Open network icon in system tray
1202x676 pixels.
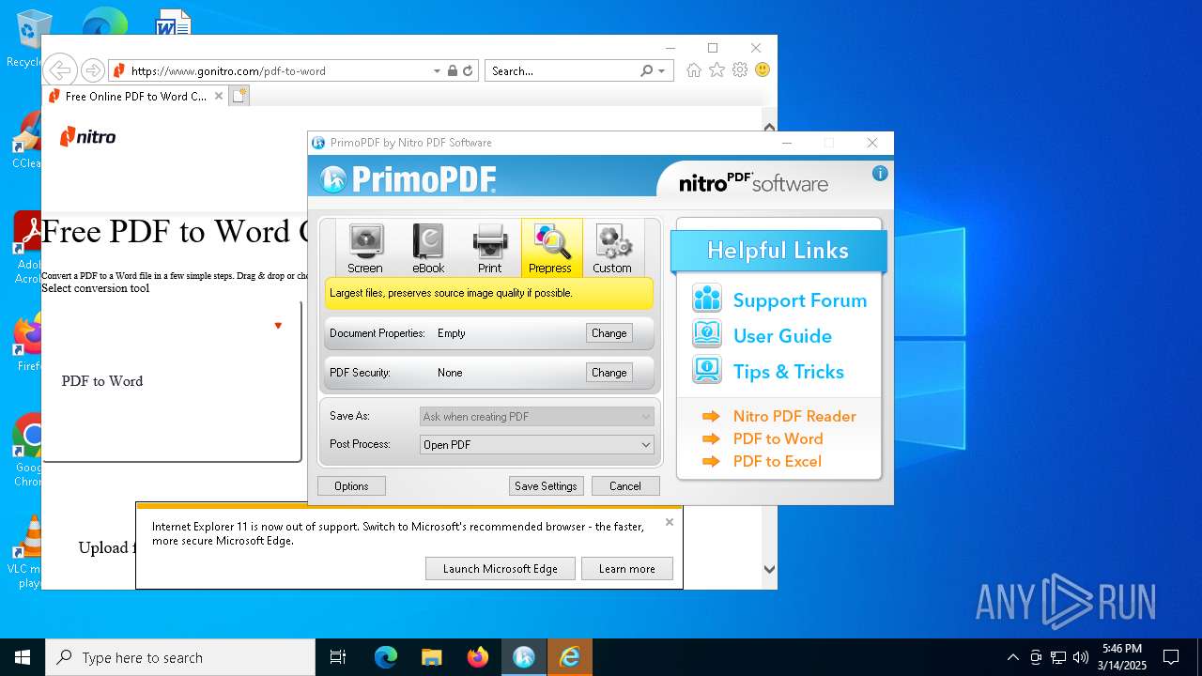click(1058, 657)
